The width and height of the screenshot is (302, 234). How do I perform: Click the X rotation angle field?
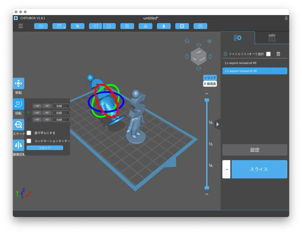tap(60, 106)
